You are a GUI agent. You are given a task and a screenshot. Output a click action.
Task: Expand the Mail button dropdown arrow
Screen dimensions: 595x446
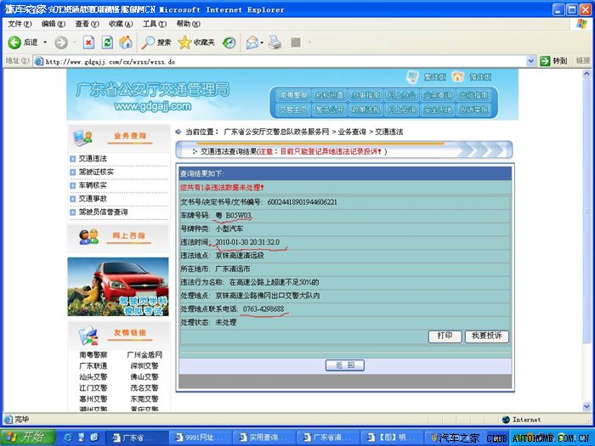point(263,42)
